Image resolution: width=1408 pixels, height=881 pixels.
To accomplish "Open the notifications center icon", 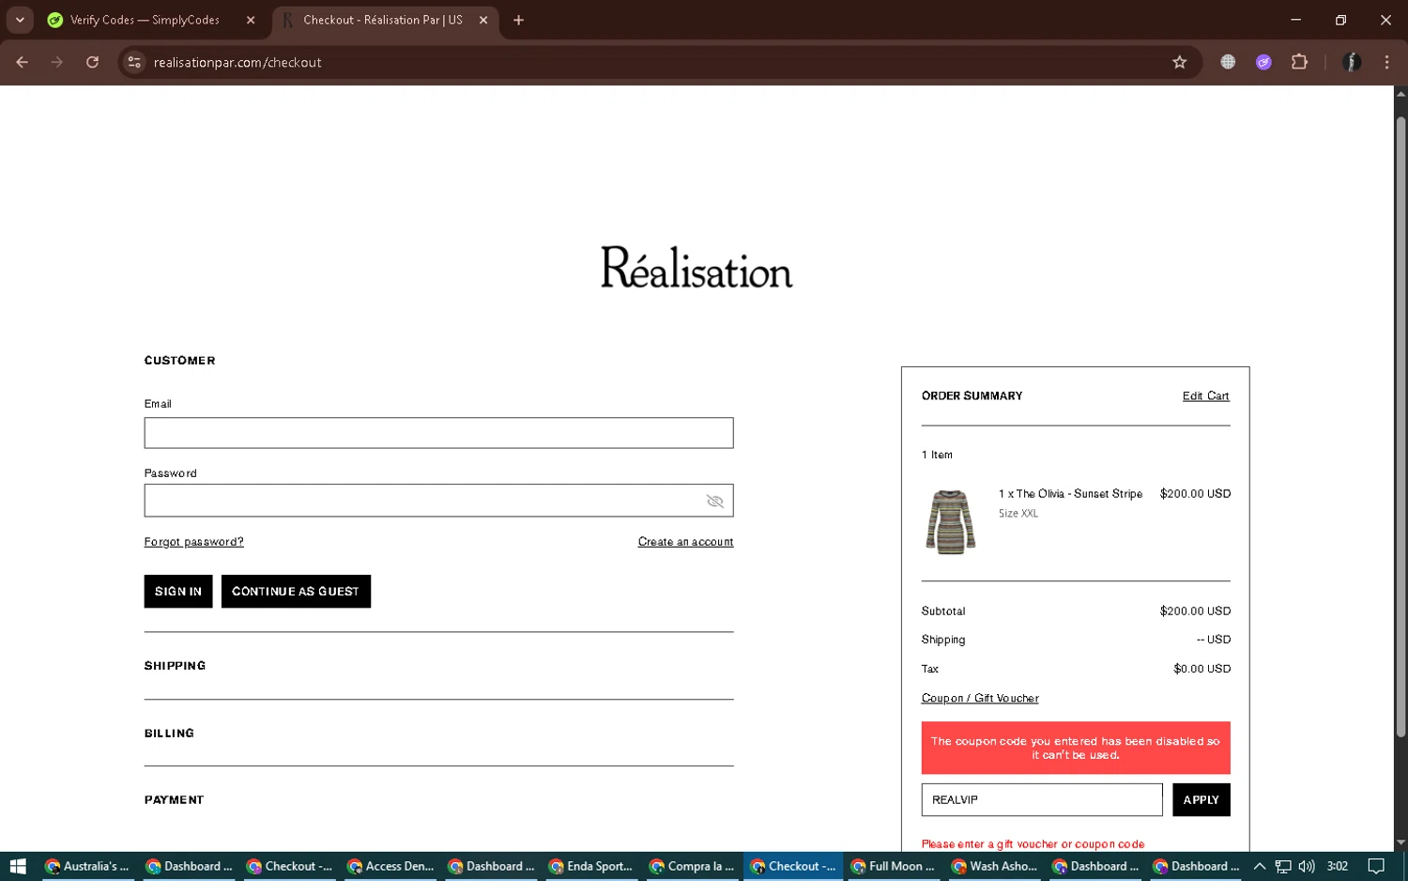I will (1376, 866).
